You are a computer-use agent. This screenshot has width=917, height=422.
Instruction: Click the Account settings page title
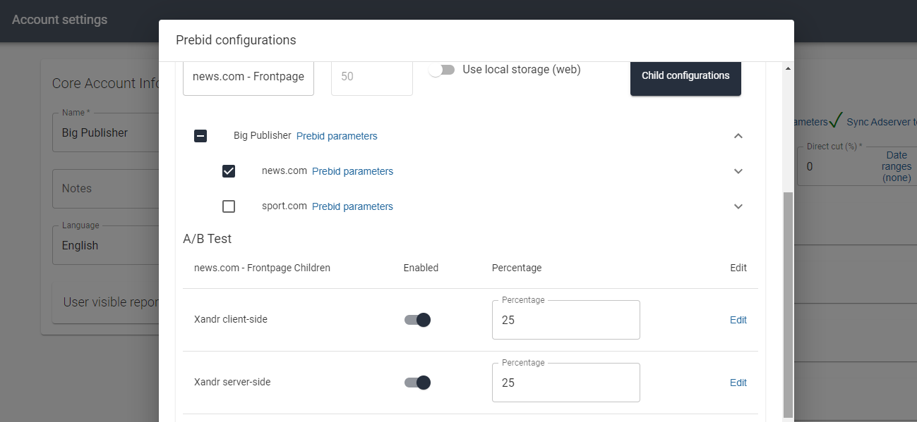tap(60, 20)
